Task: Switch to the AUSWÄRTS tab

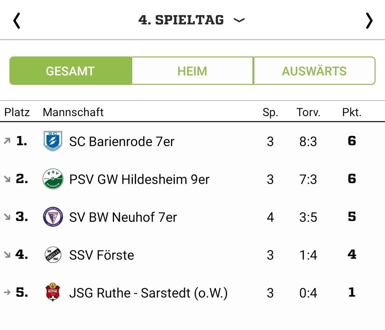Action: coord(314,71)
